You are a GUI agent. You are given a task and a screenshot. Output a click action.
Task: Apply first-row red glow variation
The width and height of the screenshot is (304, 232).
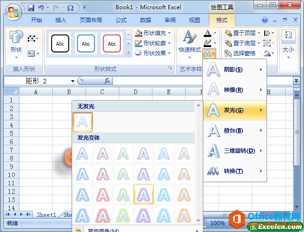(x=103, y=154)
